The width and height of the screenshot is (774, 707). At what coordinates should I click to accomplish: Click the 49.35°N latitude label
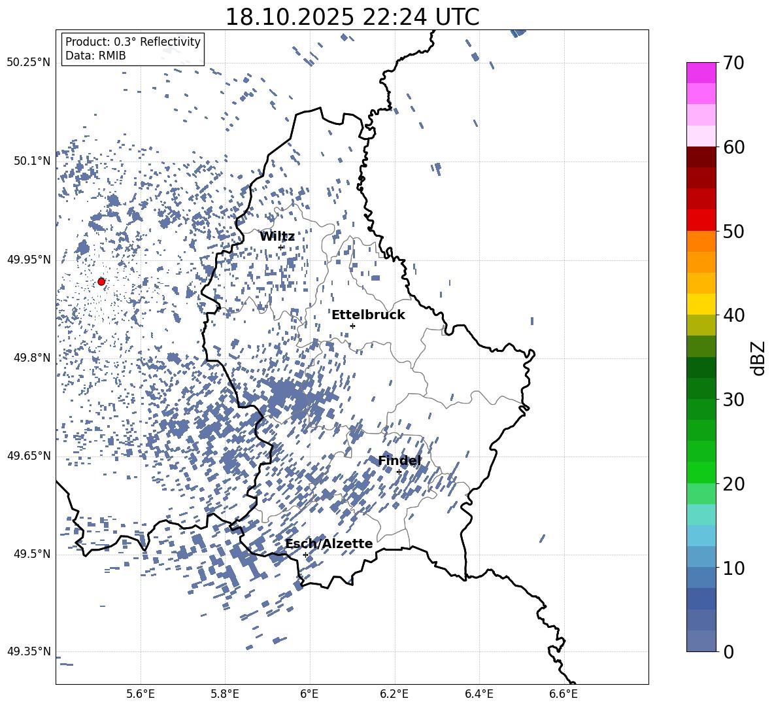[x=29, y=651]
